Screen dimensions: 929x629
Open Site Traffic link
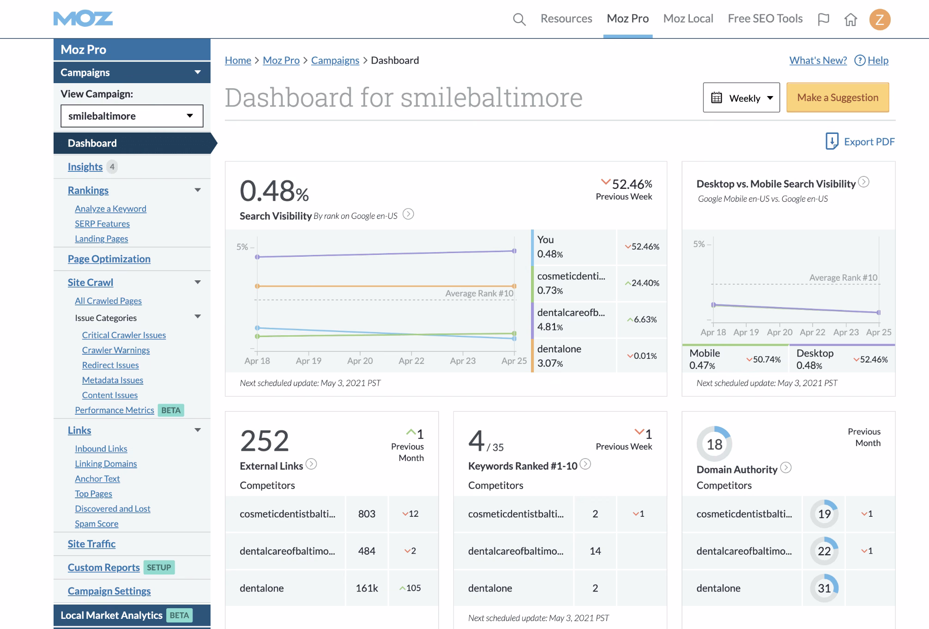coord(91,544)
